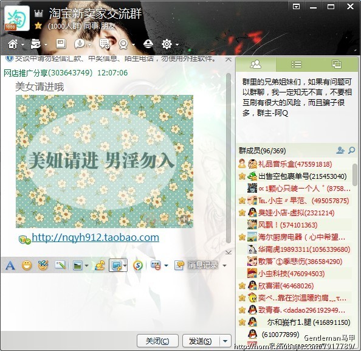Open the send options dropdown arrow
The height and width of the screenshot is (351, 361).
[x=225, y=341]
